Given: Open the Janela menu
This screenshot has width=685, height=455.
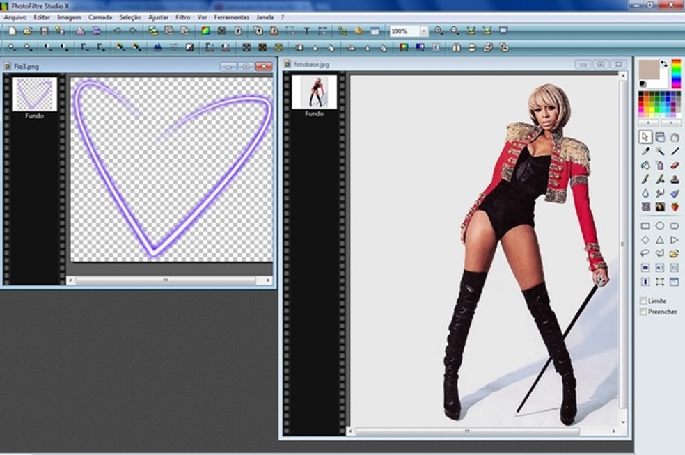Looking at the screenshot, I should [x=265, y=17].
